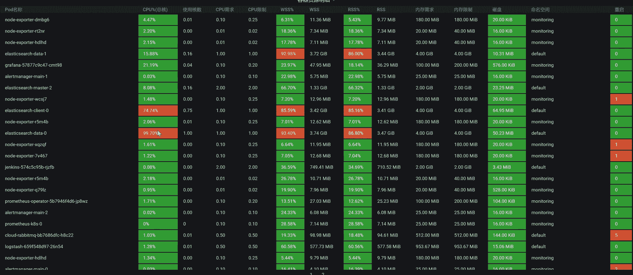The height and width of the screenshot is (275, 633).
Task: Click the red 99.70% CPU cell
Action: coord(158,133)
